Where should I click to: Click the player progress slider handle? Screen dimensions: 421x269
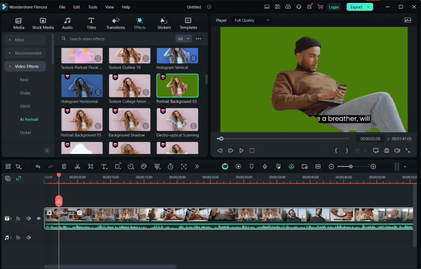click(x=221, y=139)
